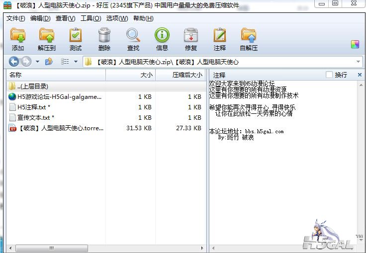Image resolution: width=366 pixels, height=253 pixels.
Task: Open the 编辑(D) menu
Action: pos(40,18)
